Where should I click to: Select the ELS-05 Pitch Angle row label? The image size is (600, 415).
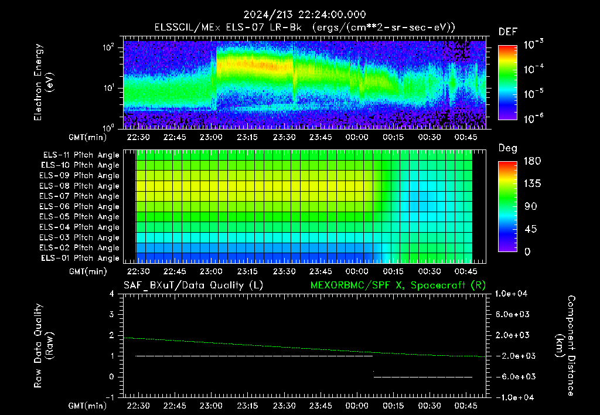[x=80, y=217]
